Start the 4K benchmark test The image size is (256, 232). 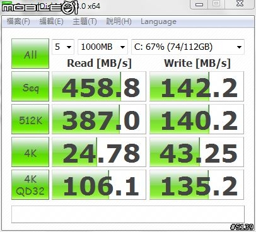[30, 152]
